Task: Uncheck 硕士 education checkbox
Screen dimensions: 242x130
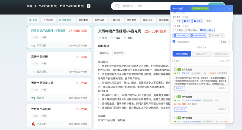Action: point(195,21)
